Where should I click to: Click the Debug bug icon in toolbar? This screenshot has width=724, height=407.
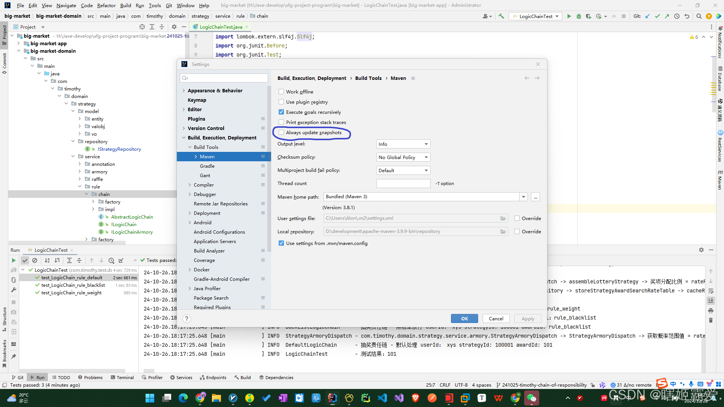click(578, 16)
